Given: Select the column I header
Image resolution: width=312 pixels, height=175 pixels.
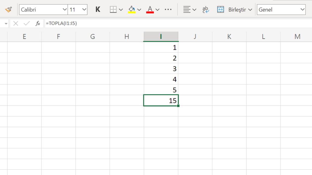Looking at the screenshot, I should coord(161,37).
